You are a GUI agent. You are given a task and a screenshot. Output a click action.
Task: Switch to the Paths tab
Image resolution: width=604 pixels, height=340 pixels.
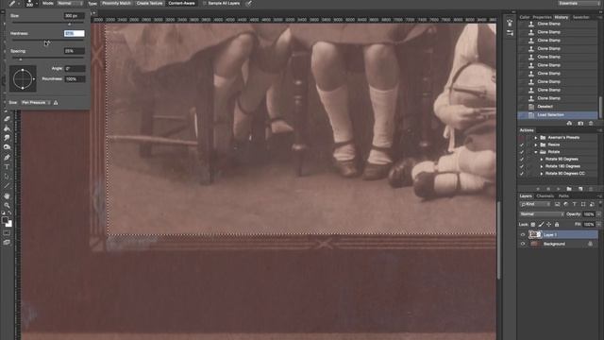tap(563, 196)
